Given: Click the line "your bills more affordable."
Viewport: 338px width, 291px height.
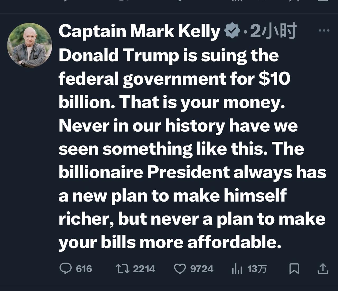Looking at the screenshot, I should [170, 242].
